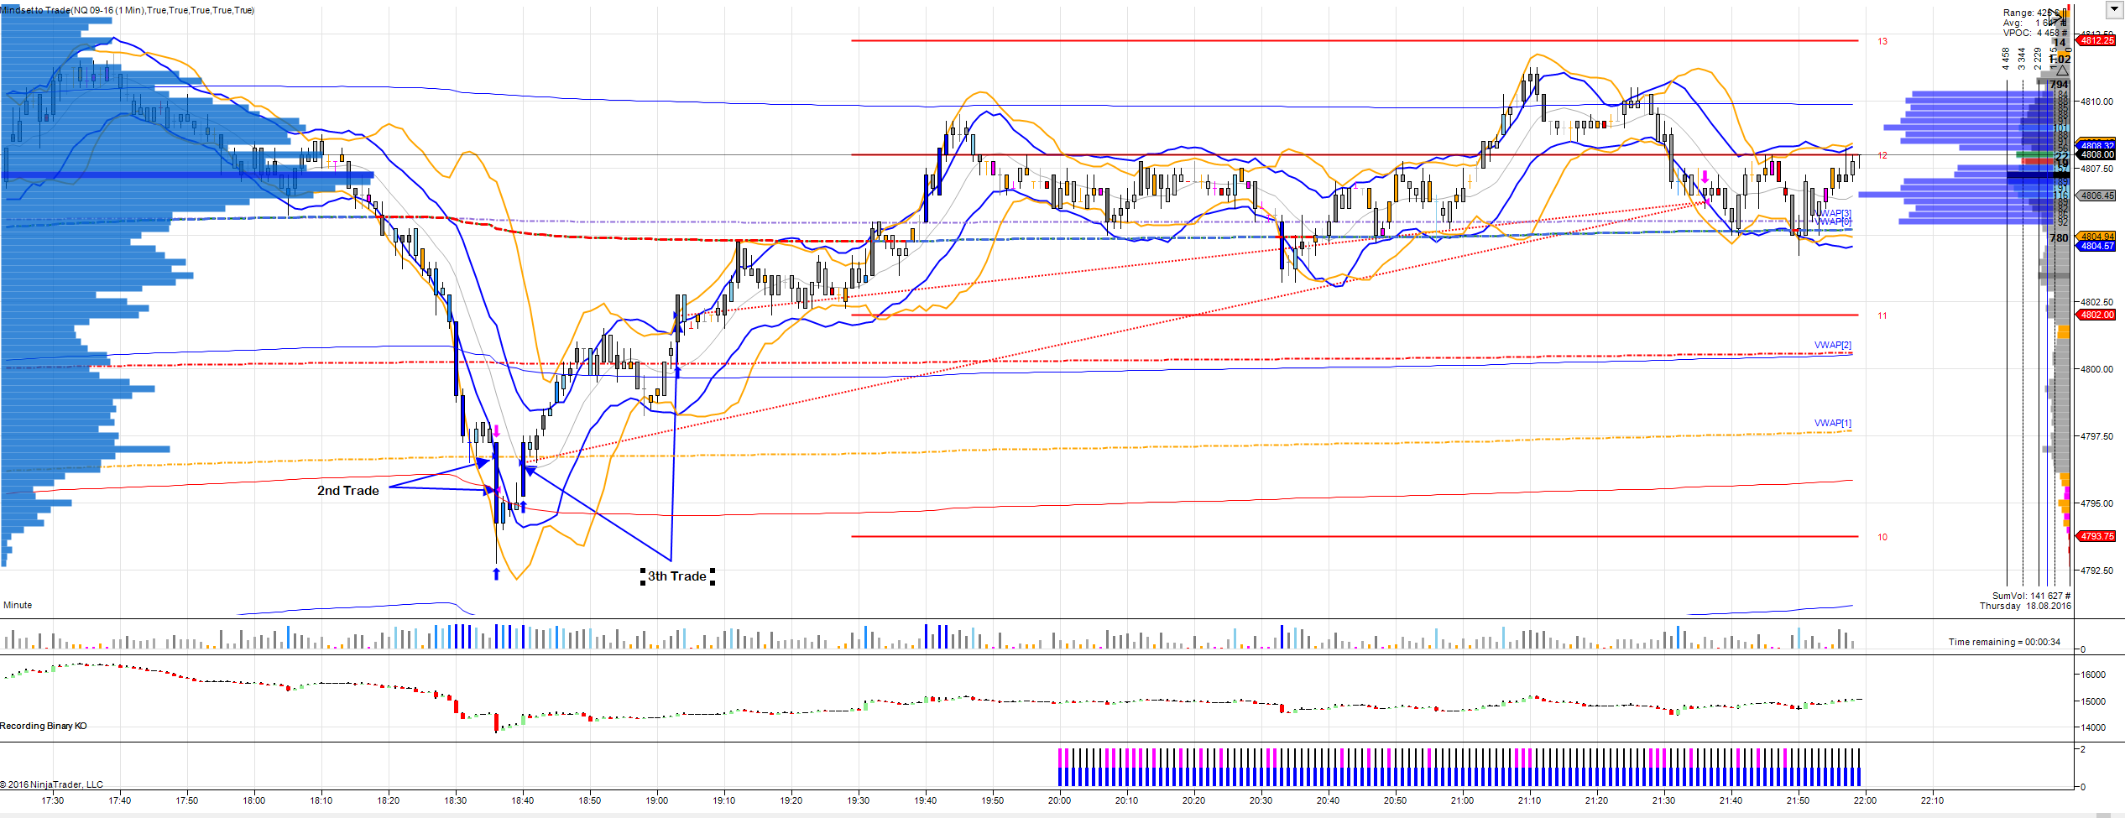Click the 4795.00 price axis label
This screenshot has height=818, width=2125.
pyautogui.click(x=2096, y=503)
